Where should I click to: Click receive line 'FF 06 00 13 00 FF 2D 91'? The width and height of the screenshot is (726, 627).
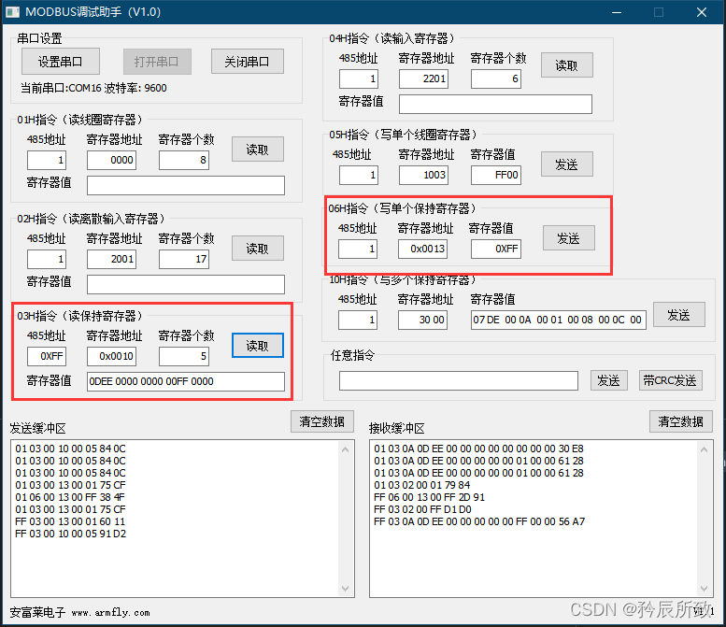coord(429,497)
